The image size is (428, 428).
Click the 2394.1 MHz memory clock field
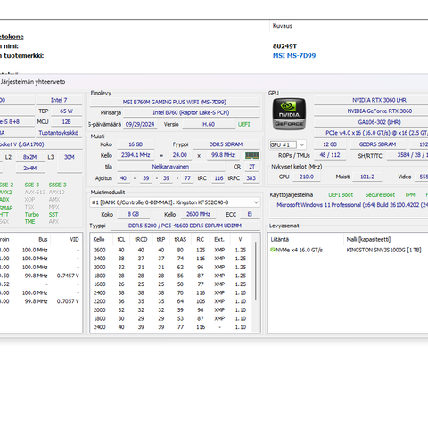[x=136, y=155]
